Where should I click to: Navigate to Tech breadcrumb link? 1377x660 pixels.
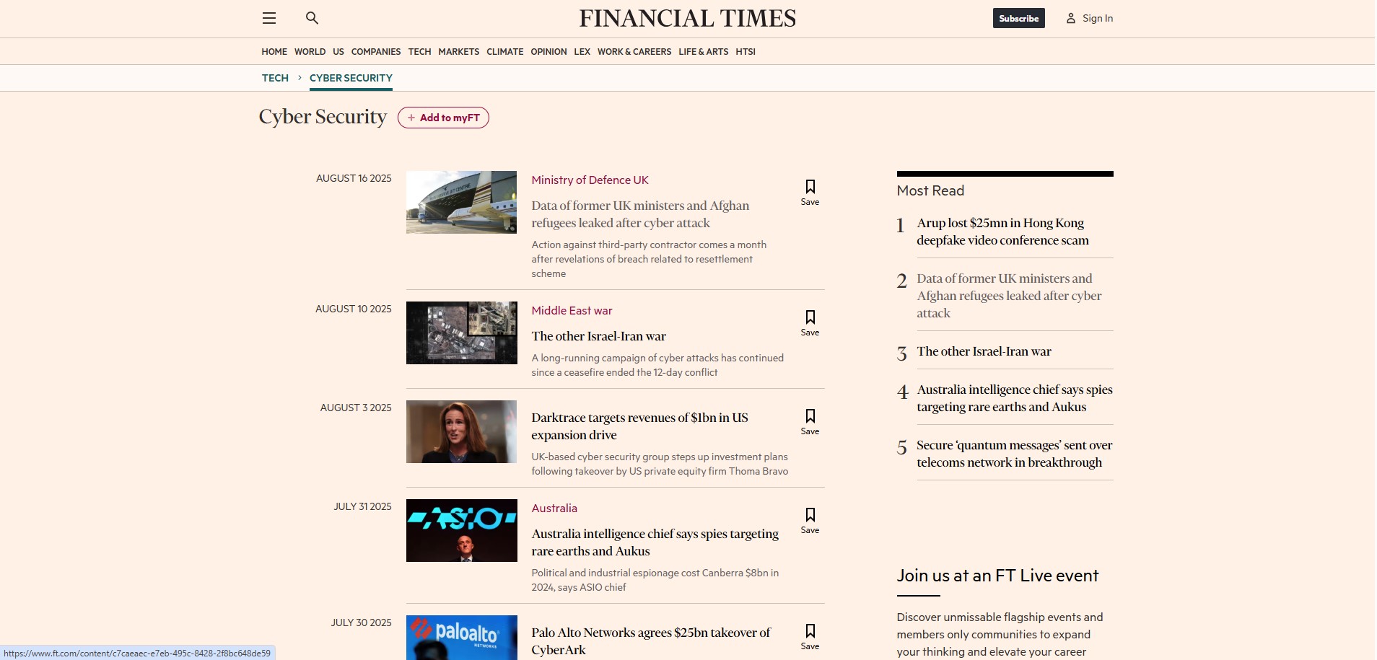[275, 78]
